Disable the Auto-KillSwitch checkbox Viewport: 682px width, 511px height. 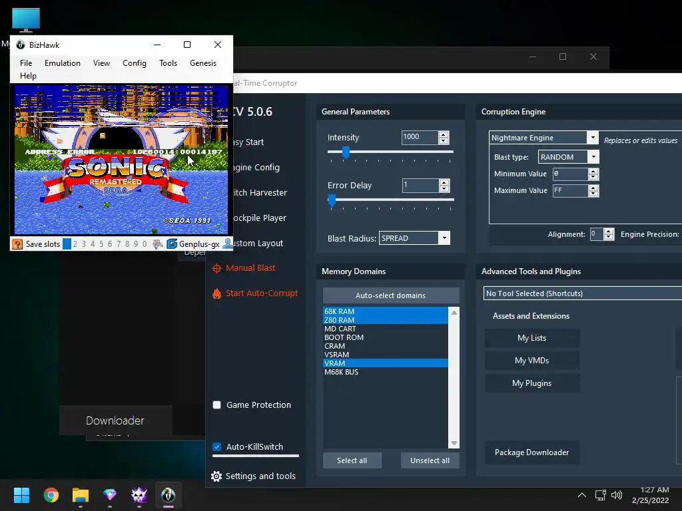point(216,446)
